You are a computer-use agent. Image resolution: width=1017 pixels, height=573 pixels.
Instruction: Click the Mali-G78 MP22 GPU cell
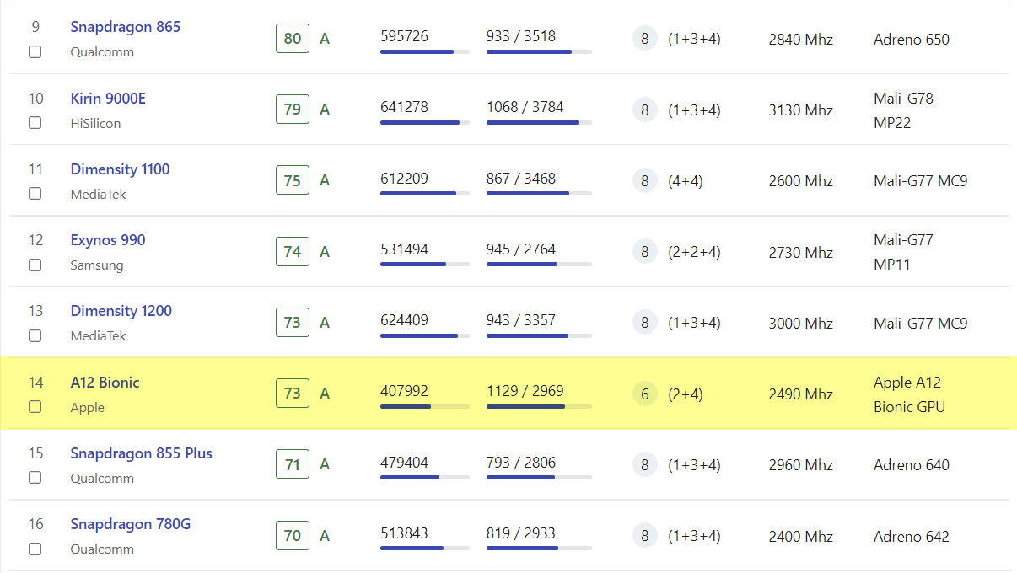904,110
